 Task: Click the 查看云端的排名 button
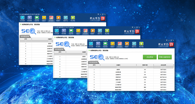165,57
